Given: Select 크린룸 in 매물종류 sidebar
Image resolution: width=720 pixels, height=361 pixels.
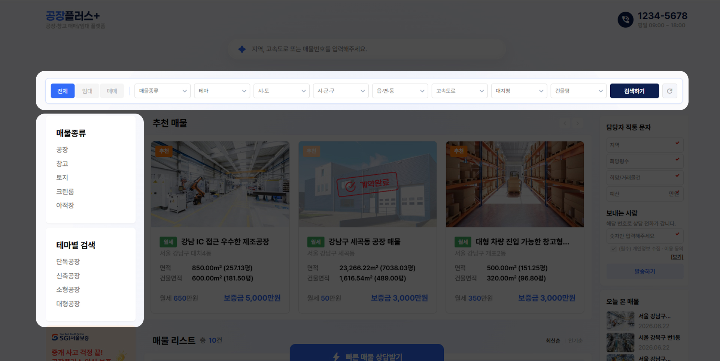Looking at the screenshot, I should click(65, 192).
